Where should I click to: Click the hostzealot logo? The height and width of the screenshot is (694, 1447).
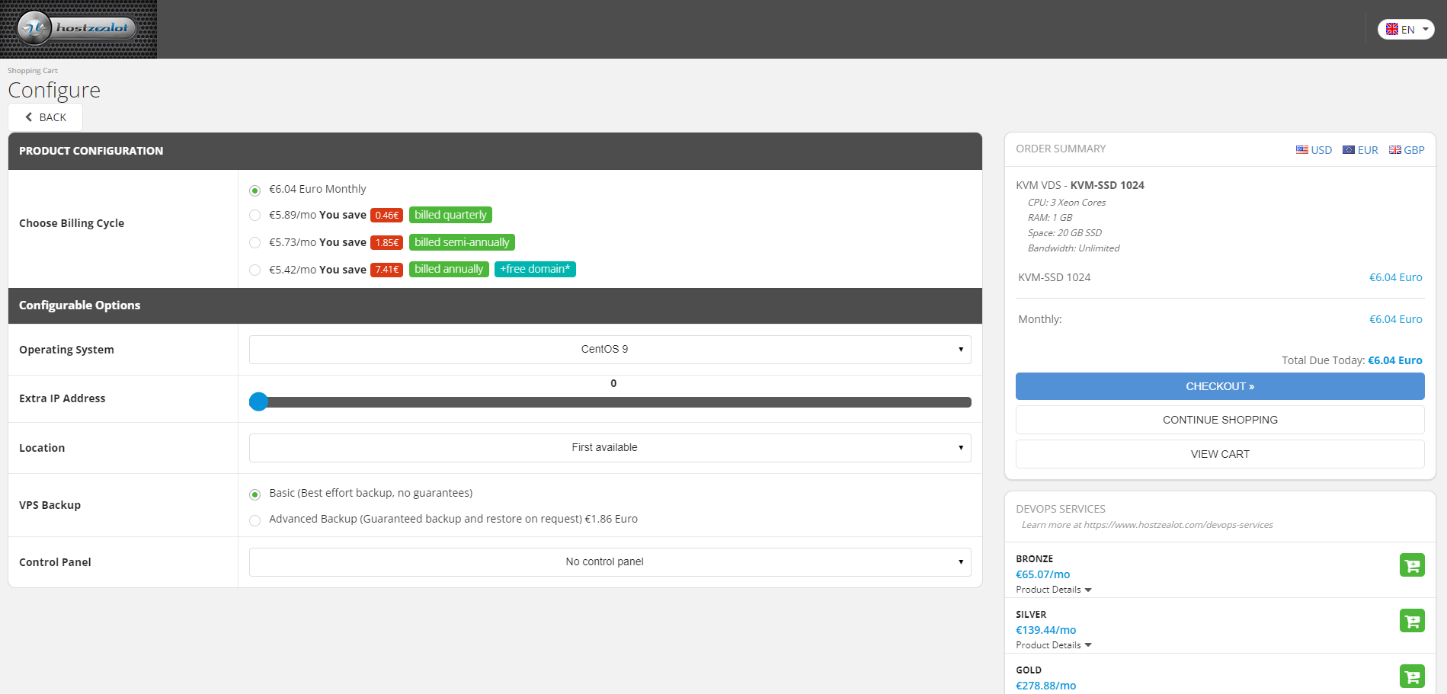coord(78,29)
